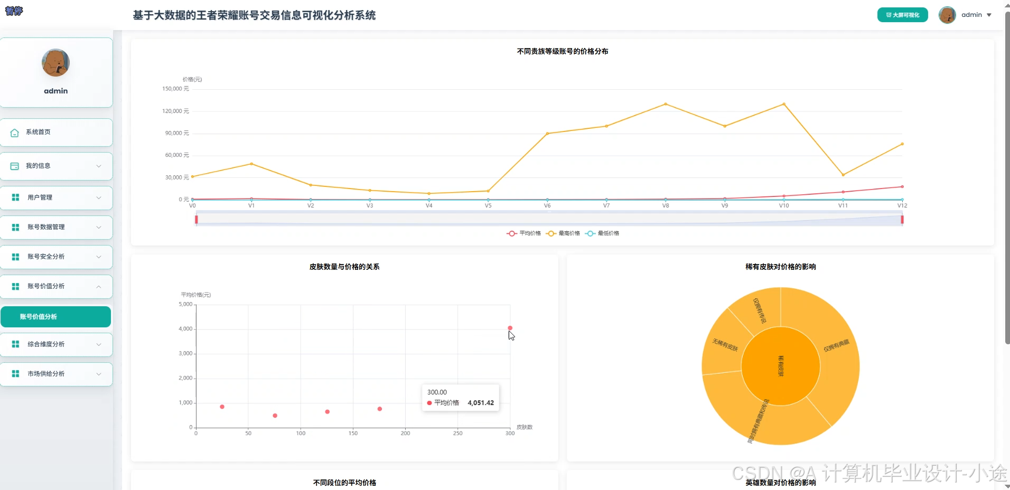The height and width of the screenshot is (490, 1010).
Task: Open 综合维度分析 menu item
Action: (56, 345)
